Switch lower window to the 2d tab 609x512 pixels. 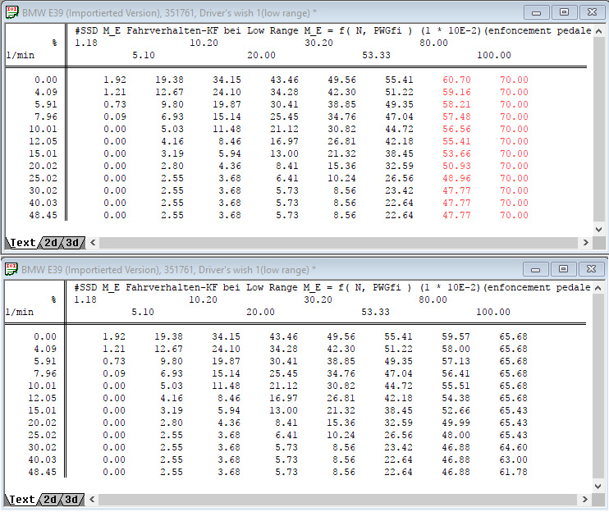[x=50, y=499]
